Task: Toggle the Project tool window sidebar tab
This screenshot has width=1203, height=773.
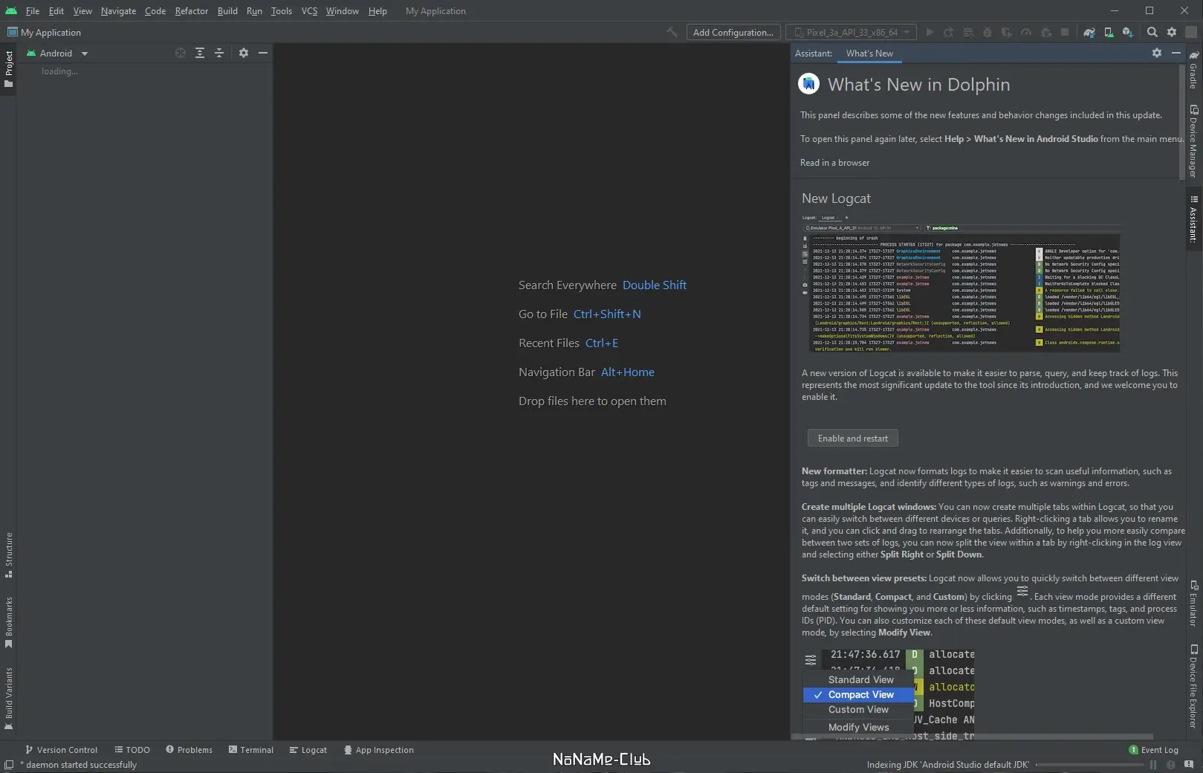Action: coord(9,68)
